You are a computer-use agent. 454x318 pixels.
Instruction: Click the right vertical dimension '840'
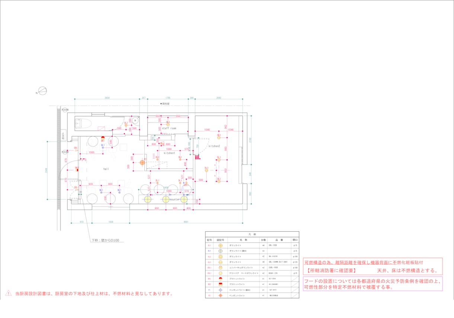[x=250, y=174]
